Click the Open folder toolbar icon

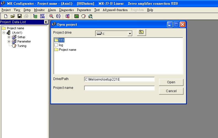point(13,16)
